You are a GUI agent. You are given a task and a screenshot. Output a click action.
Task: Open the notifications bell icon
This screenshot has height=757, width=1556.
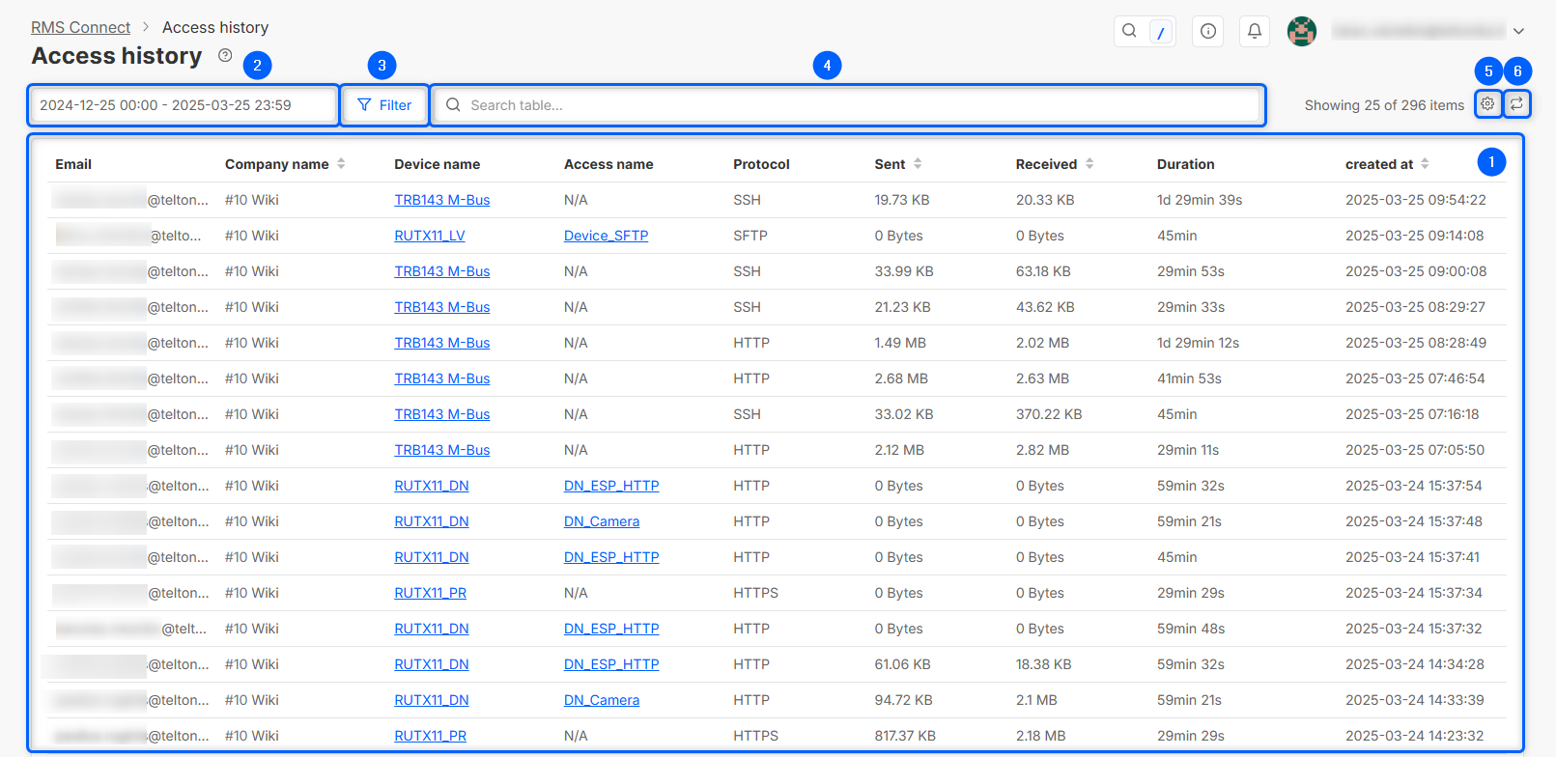1254,31
